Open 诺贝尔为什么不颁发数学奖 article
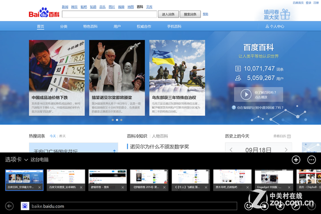The image size is (321, 214). [159, 147]
